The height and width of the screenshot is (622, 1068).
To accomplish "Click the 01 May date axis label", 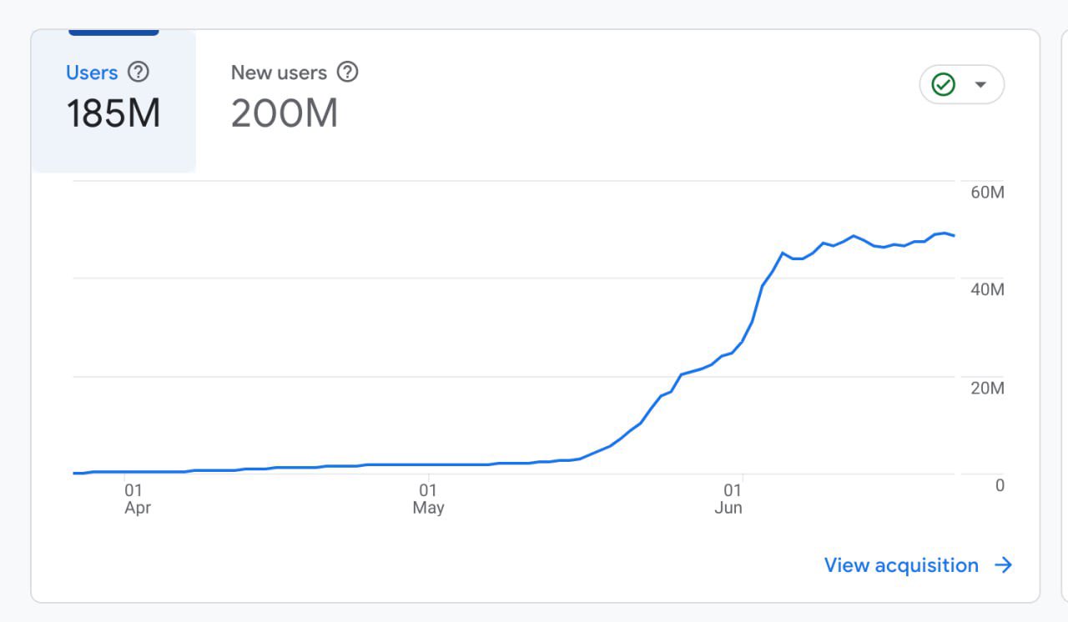I will (x=428, y=499).
